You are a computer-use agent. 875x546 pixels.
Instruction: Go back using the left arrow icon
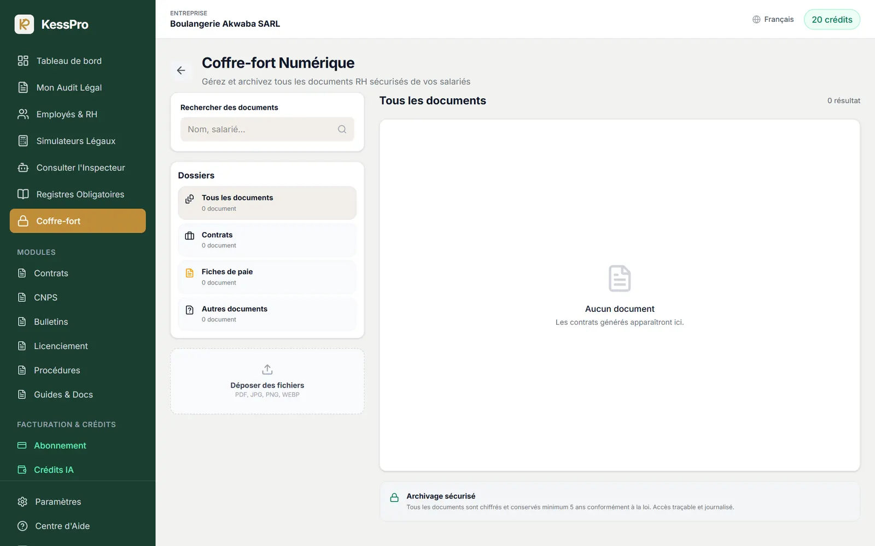point(181,70)
